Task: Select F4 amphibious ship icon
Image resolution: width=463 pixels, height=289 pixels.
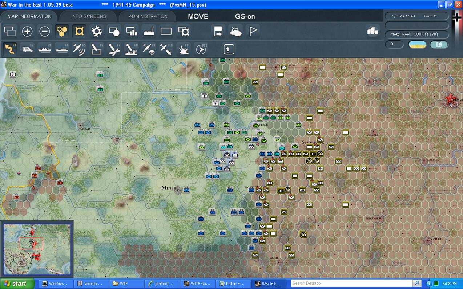Action: (62, 49)
